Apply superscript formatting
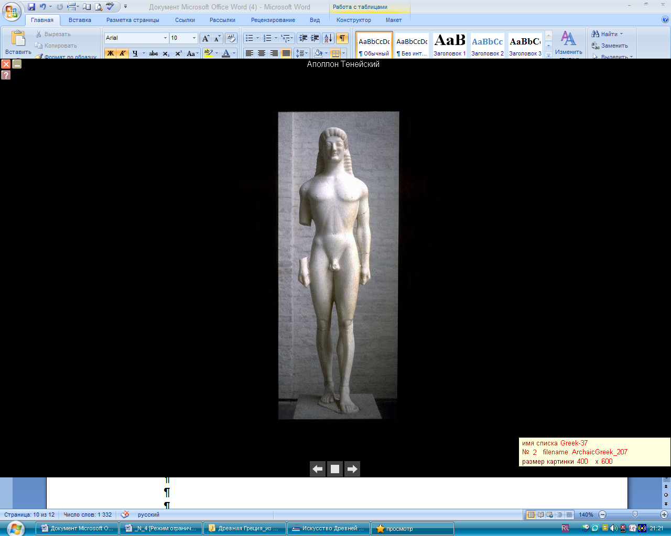This screenshot has height=536, width=671. (178, 53)
